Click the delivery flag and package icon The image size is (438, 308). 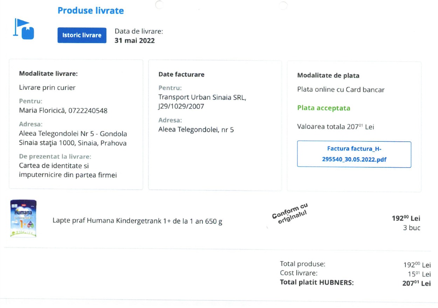coord(23,29)
